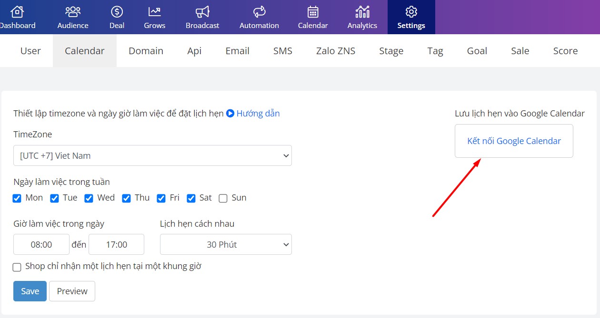The height and width of the screenshot is (318, 600).
Task: Open the 30 Phút interval dropdown
Action: tap(226, 244)
